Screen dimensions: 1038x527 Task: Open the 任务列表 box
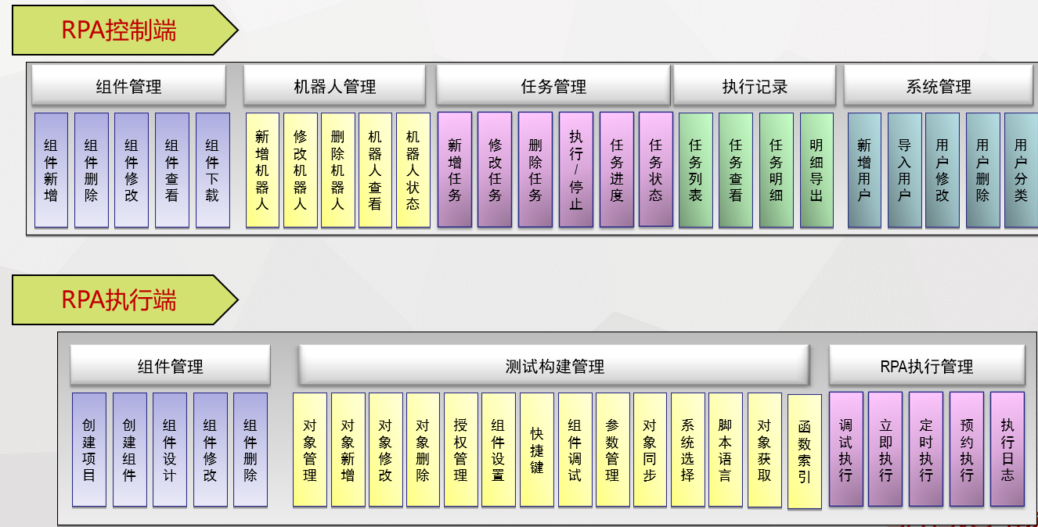tap(696, 170)
